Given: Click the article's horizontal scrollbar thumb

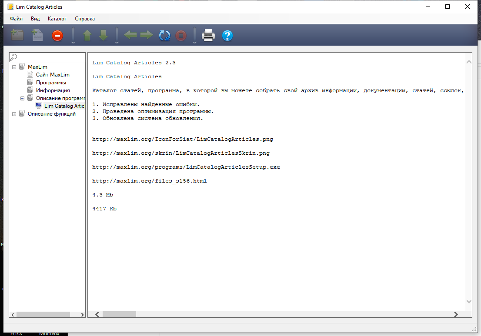Looking at the screenshot, I should (119, 314).
